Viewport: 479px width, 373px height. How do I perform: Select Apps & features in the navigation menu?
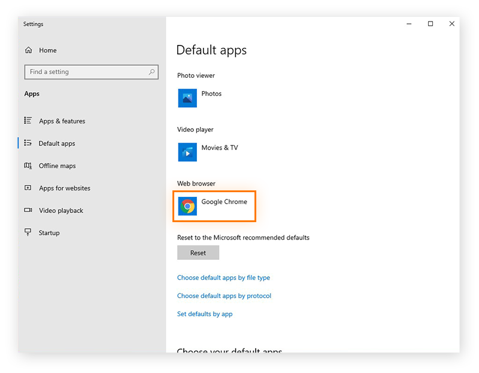(62, 120)
